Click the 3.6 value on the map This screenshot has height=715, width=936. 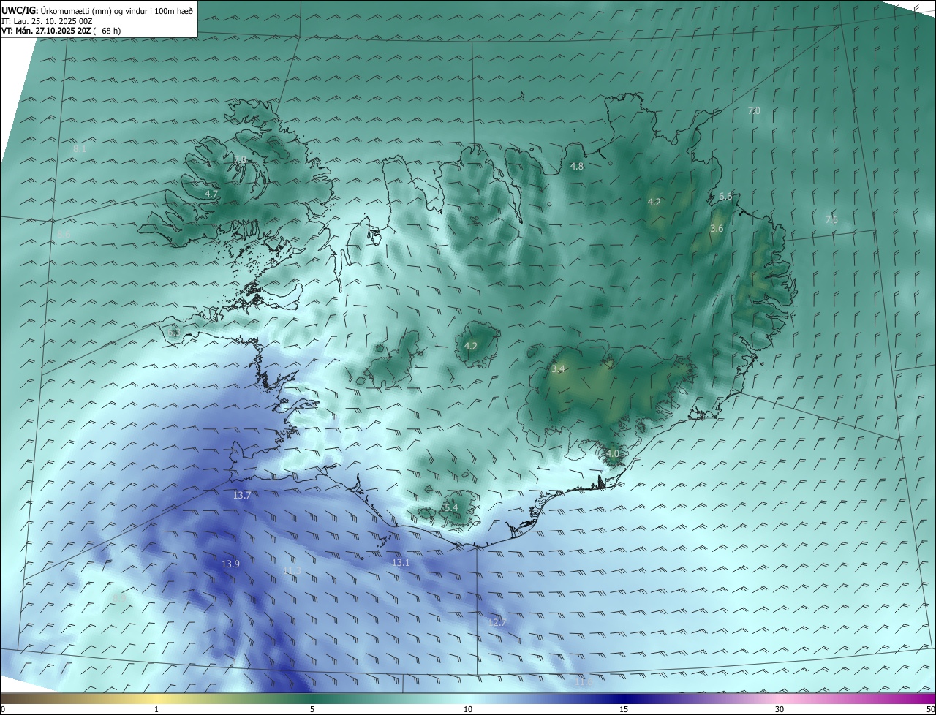(x=717, y=229)
